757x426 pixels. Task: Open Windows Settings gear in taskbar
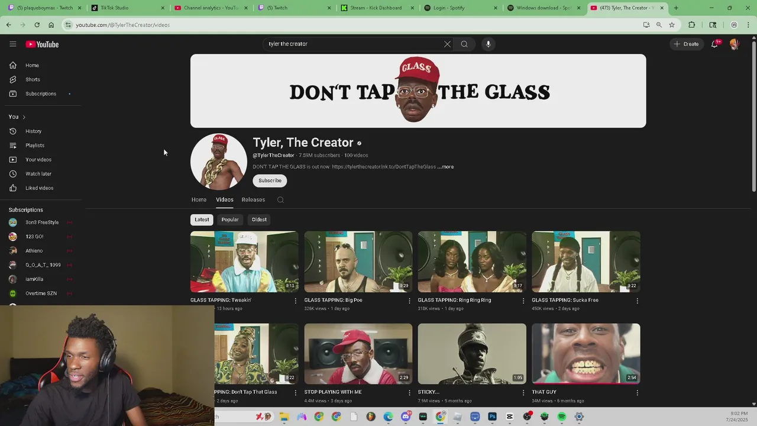(x=579, y=417)
